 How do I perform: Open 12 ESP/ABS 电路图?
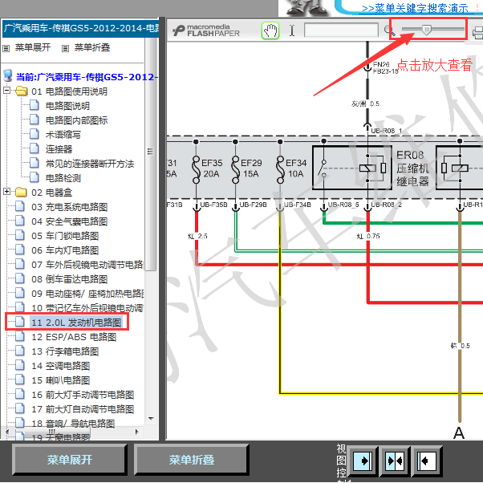pos(74,337)
